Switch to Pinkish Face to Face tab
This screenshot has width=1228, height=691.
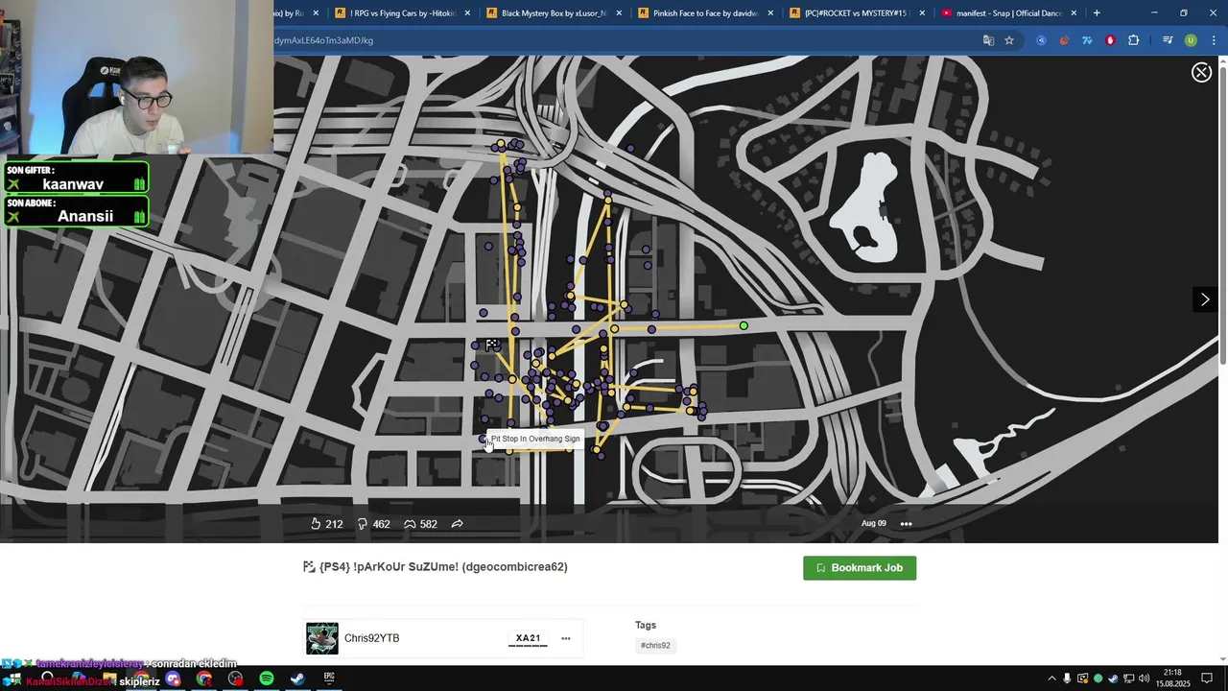tap(705, 13)
